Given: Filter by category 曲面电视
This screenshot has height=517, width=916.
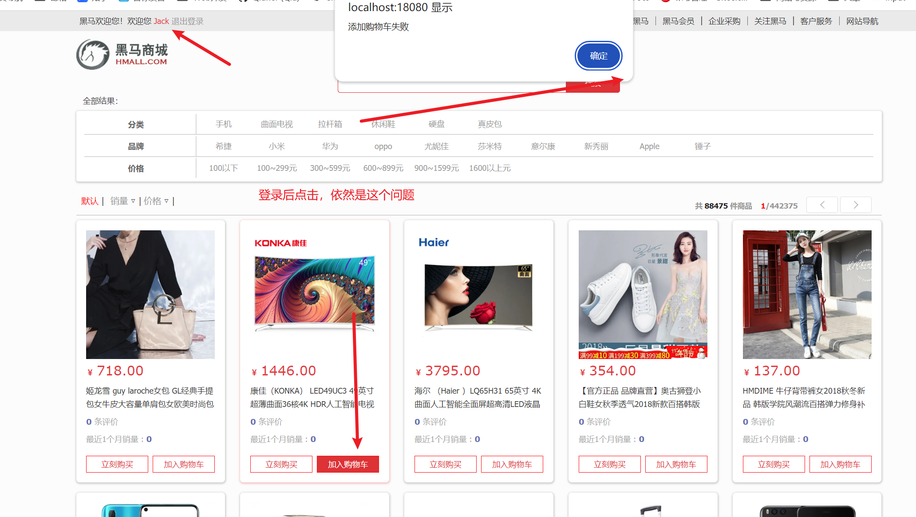Looking at the screenshot, I should 277,124.
